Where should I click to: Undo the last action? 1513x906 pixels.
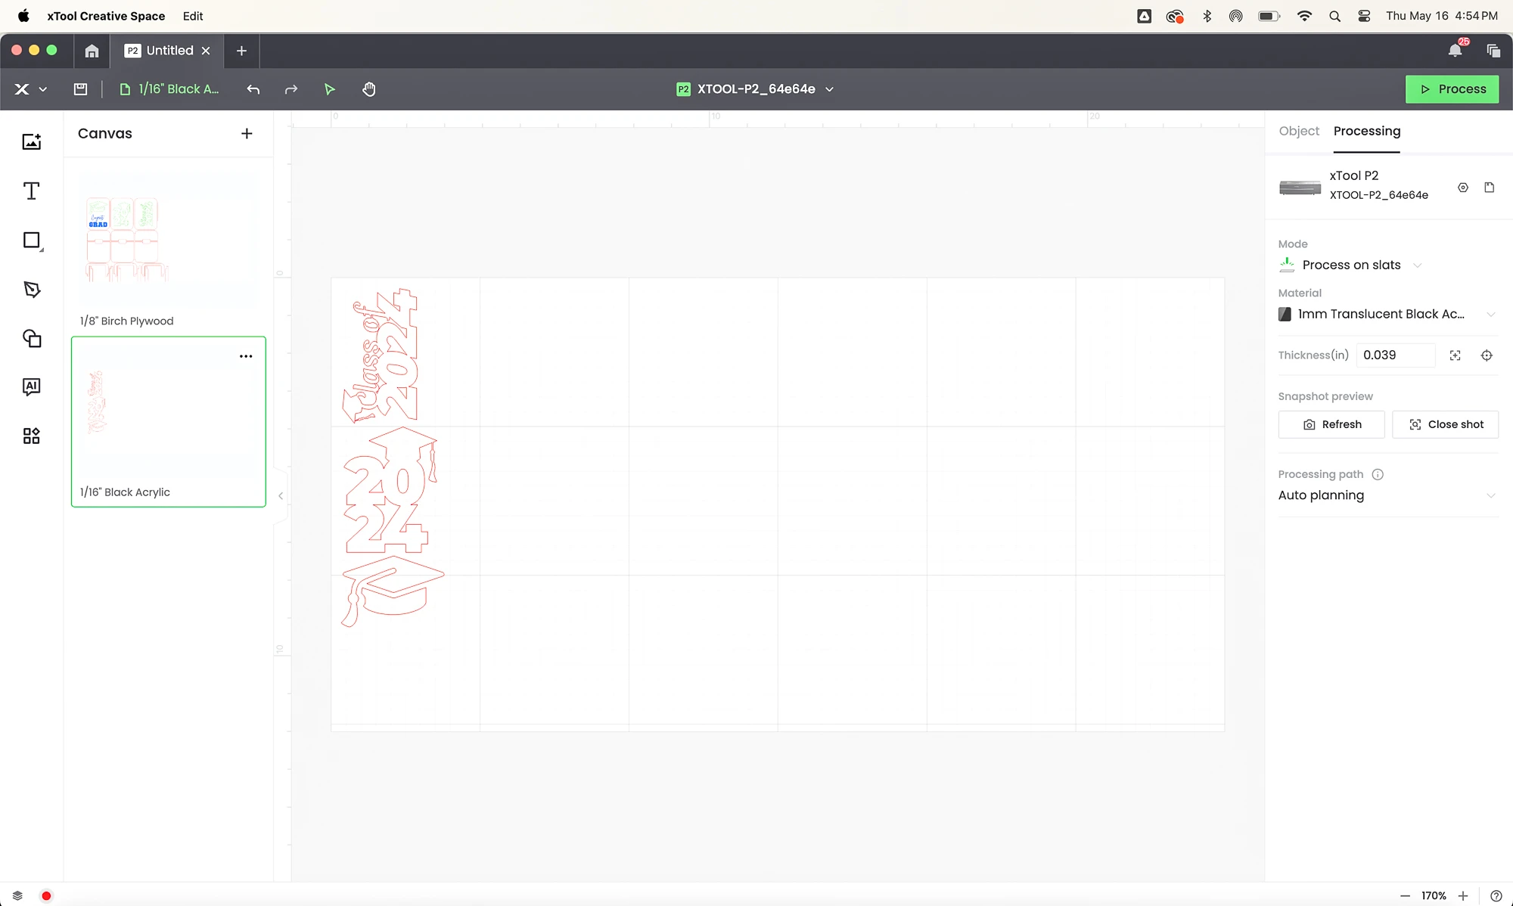coord(253,89)
